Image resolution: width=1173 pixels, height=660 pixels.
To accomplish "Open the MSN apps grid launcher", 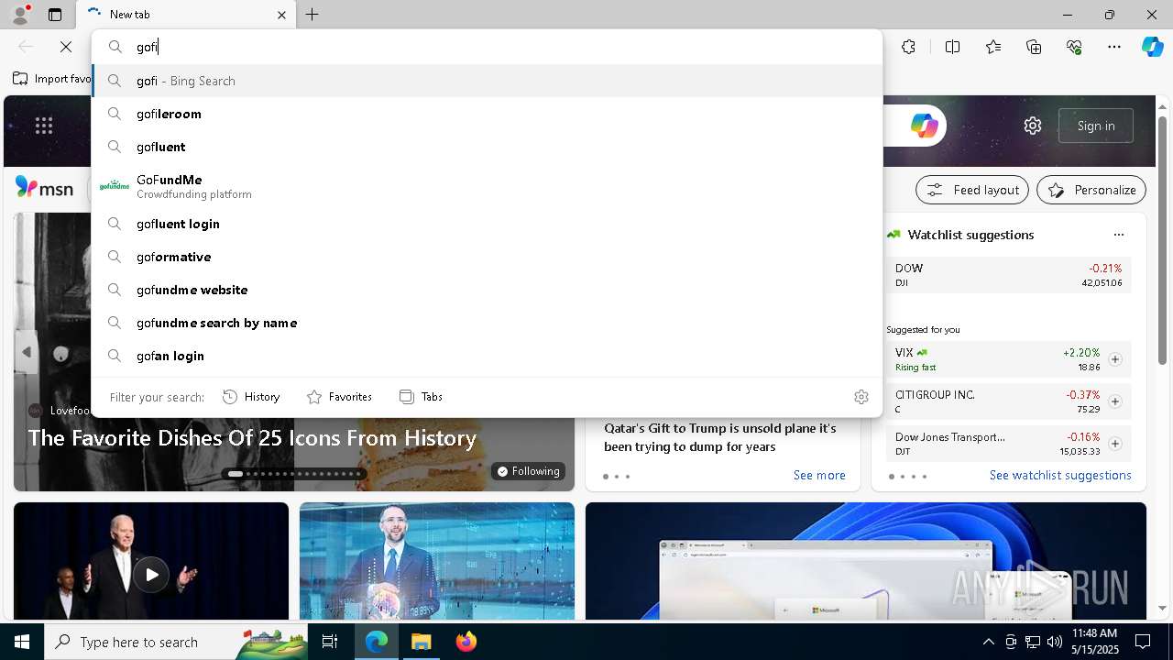I will click(x=44, y=126).
